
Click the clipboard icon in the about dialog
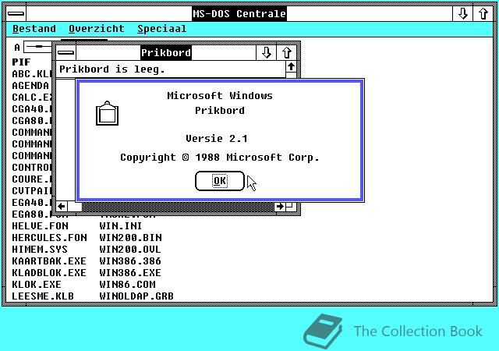click(108, 113)
